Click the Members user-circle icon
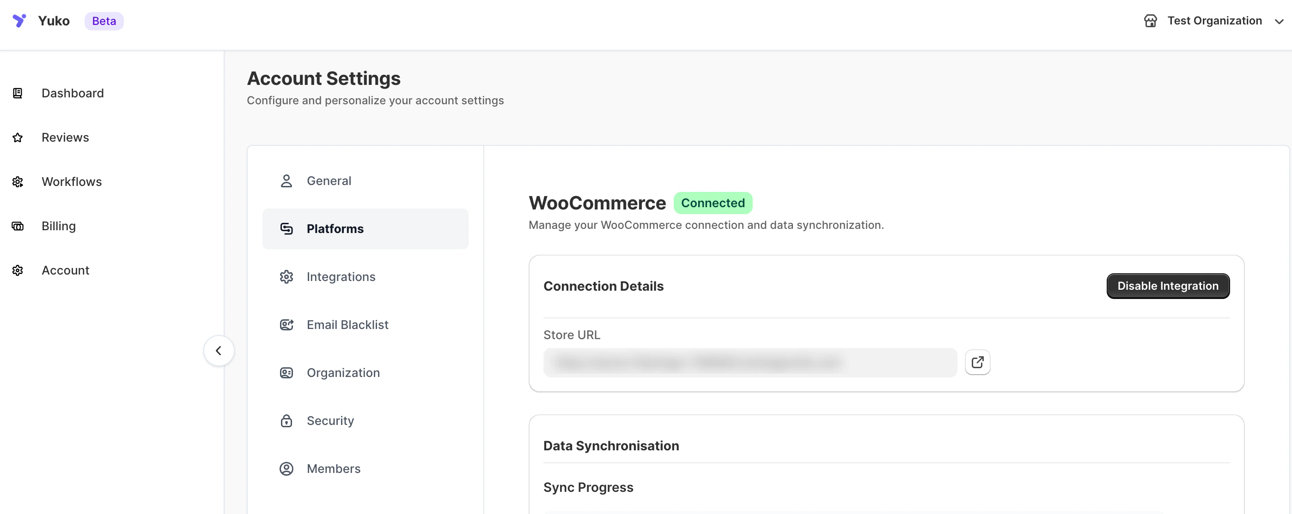This screenshot has width=1292, height=514. point(286,469)
